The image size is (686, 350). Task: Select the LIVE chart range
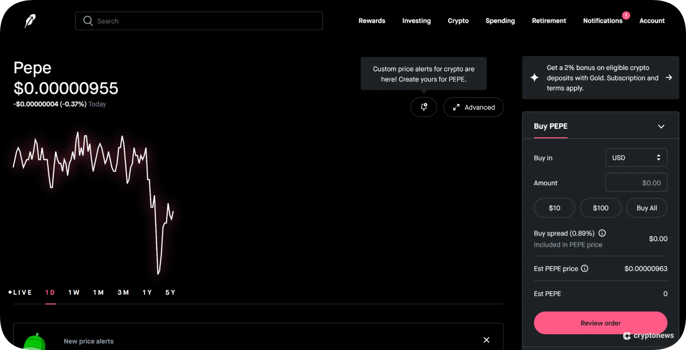(21, 292)
